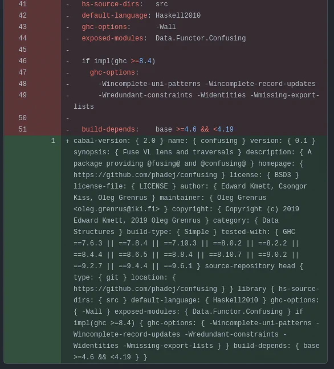The width and height of the screenshot is (334, 369).
Task: Click the minus sign on line 46
Action: pyautogui.click(x=68, y=61)
